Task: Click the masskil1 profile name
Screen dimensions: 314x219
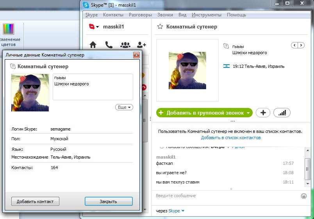Action: tap(114, 26)
